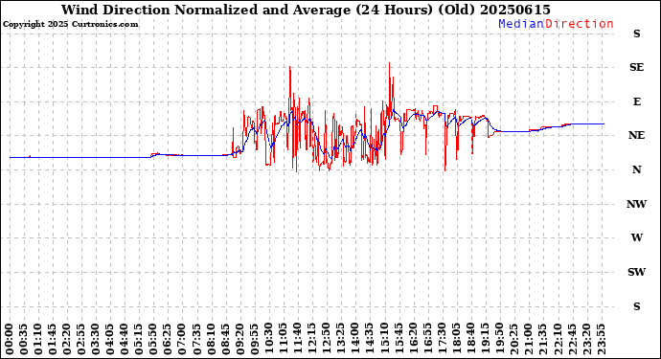Click the 17:30 time axis label
Screen dimensions: 661x359
443,339
